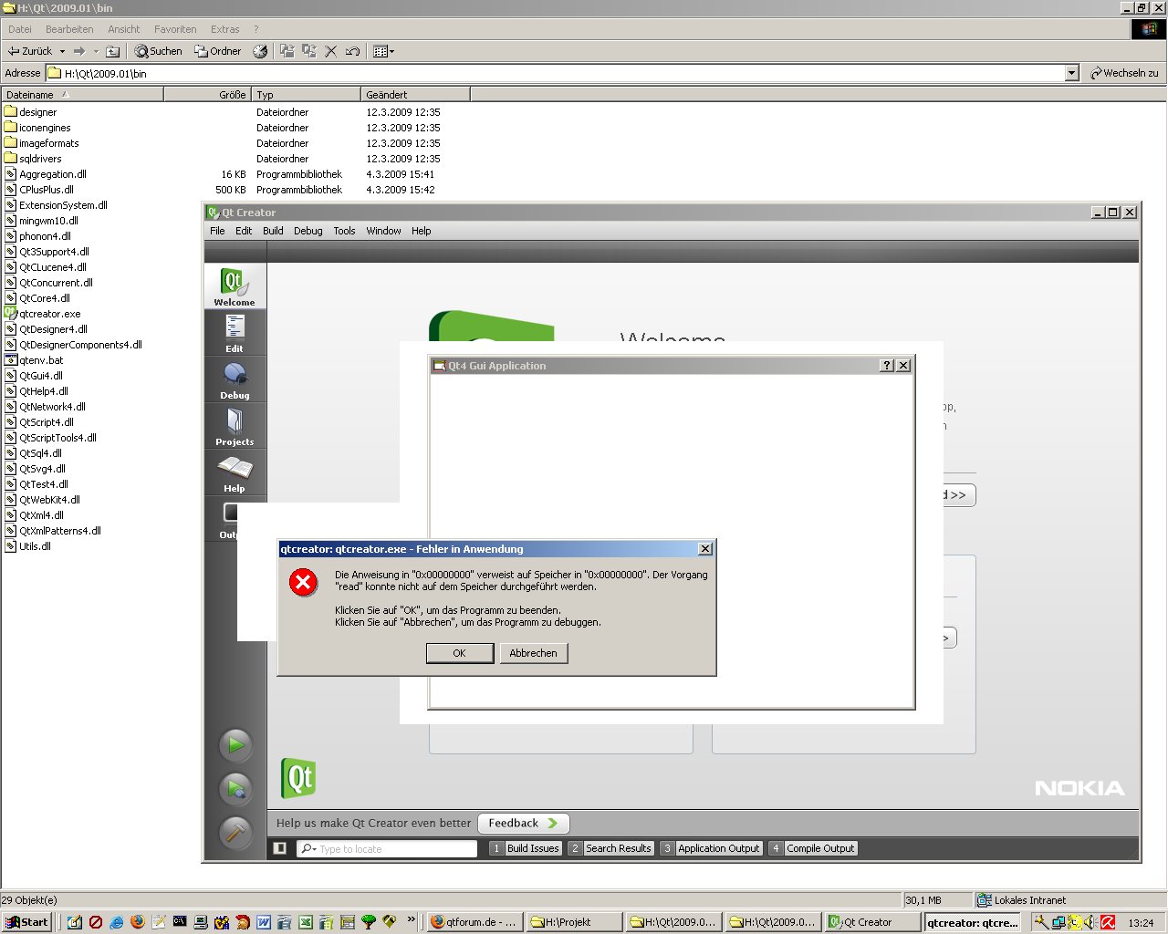Screen dimensions: 1168x934
Task: Expand the address bar dropdown
Action: 1072,73
